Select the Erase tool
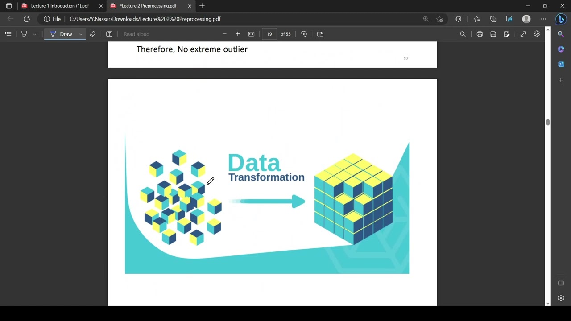The image size is (571, 321). (x=93, y=34)
